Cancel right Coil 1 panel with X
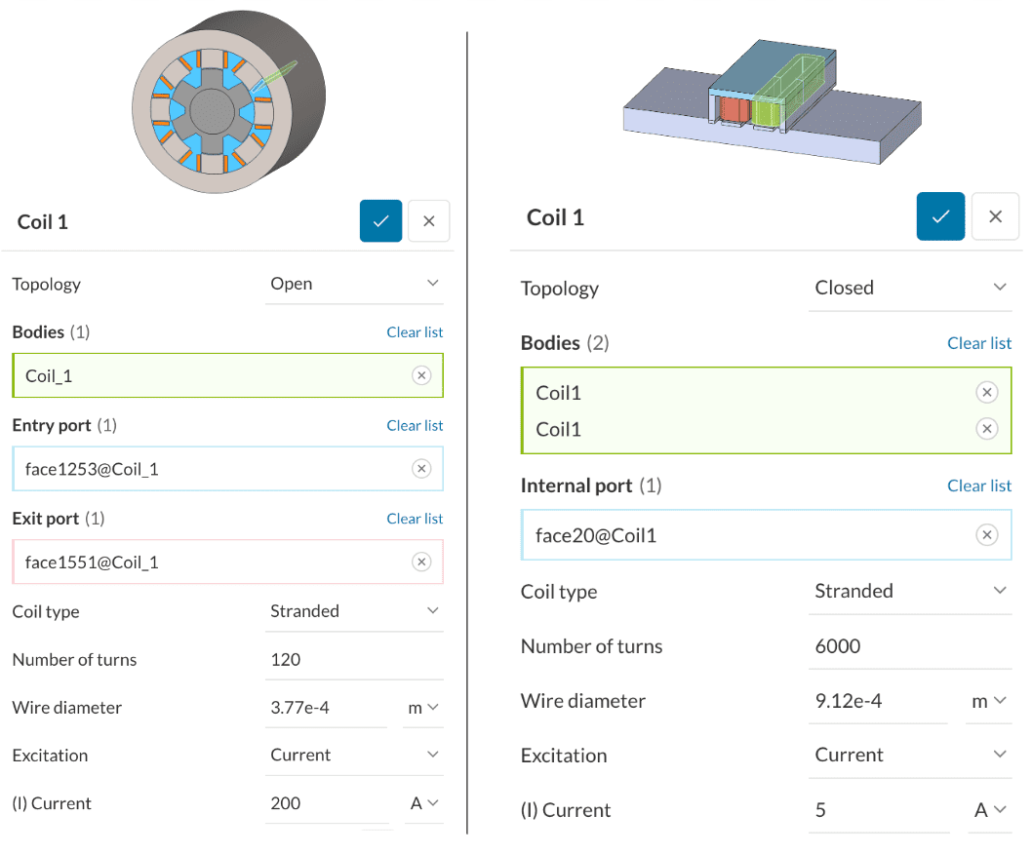This screenshot has height=854, width=1032. (995, 216)
